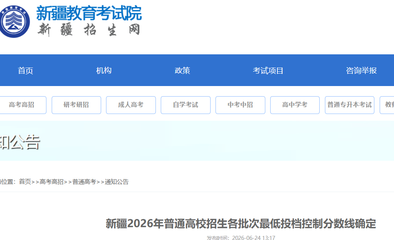Open the 考试项目 navigation item
Screen dimensions: 394x240
(x=268, y=71)
